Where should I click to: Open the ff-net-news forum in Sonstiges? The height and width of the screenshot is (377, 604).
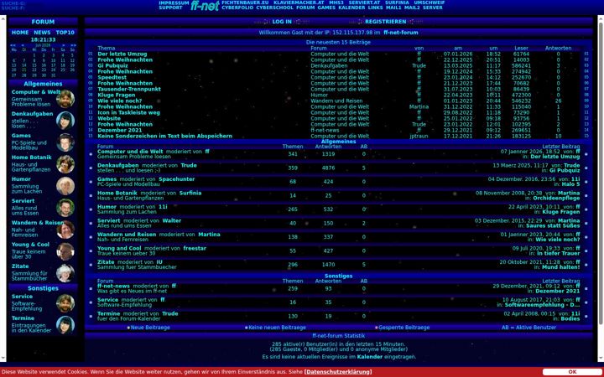113,287
